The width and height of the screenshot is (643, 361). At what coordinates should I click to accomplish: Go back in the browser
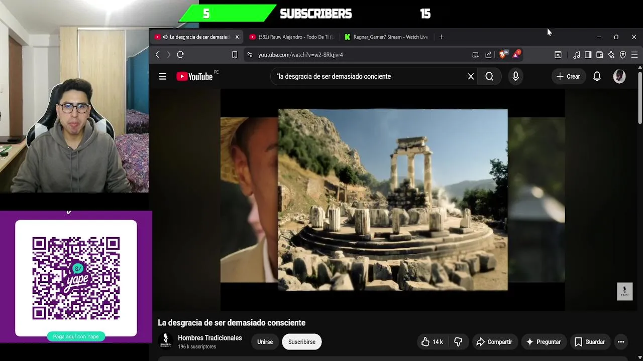[x=157, y=55]
